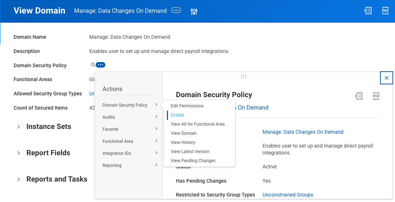
Task: Choose Edit Permissions from submenu
Action: tap(187, 106)
